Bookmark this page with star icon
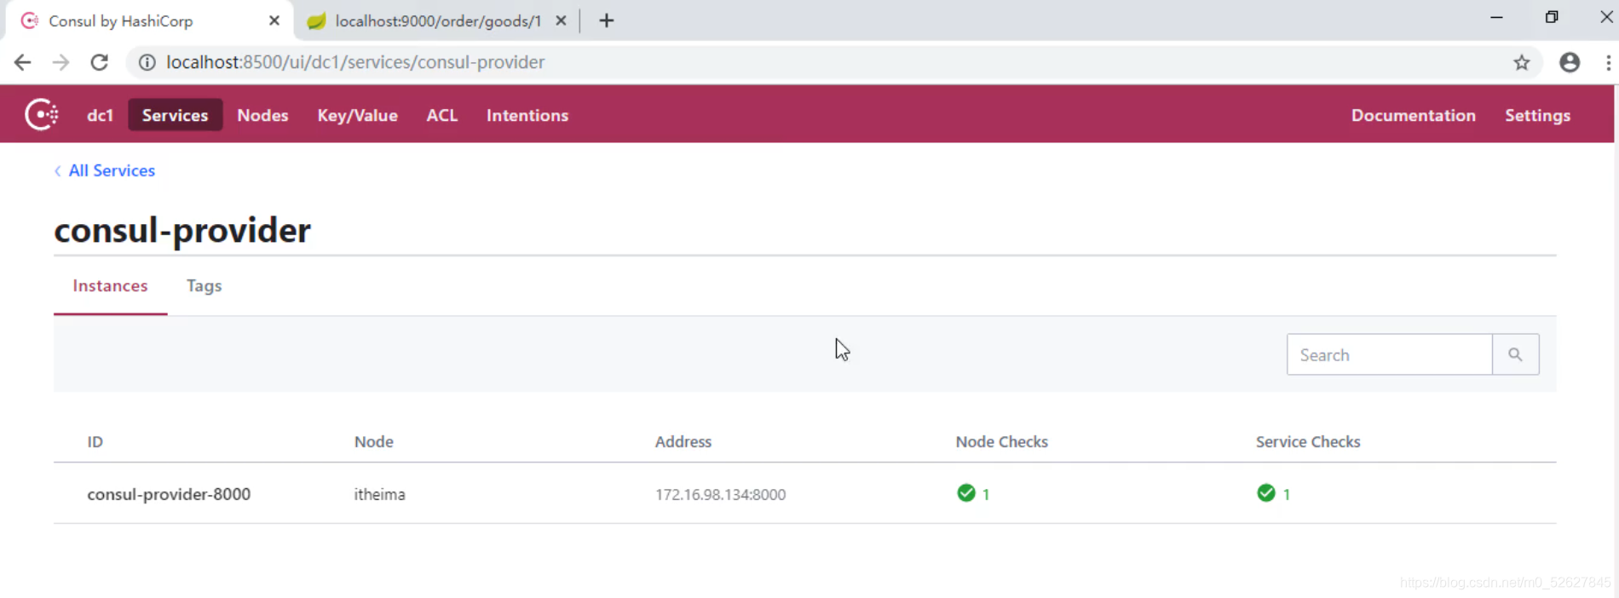This screenshot has height=598, width=1619. [1522, 62]
